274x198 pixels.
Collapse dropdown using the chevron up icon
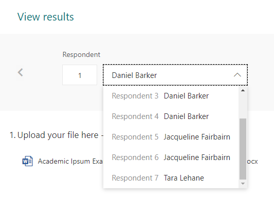(238, 75)
